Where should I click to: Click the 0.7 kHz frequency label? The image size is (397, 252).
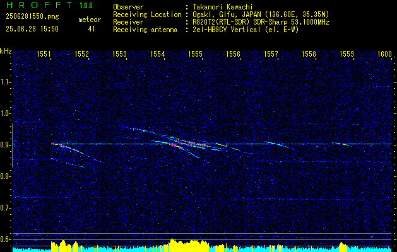(x=5, y=208)
